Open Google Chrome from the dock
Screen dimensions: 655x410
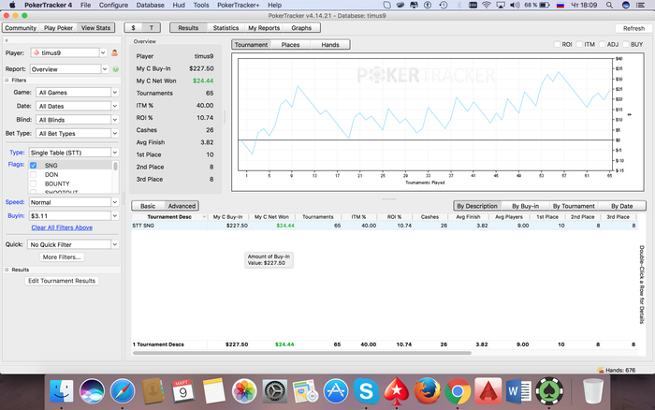point(458,391)
